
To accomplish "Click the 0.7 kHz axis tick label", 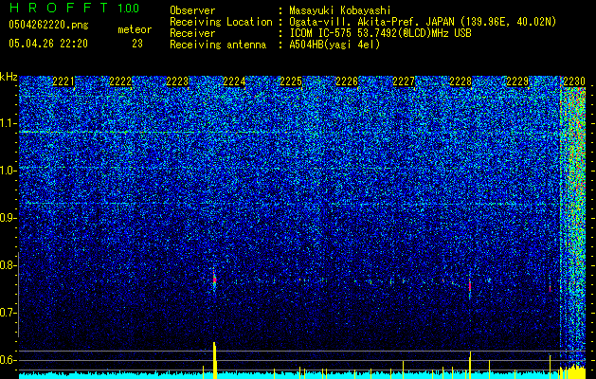I will pos(9,313).
